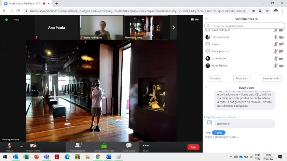Unmute microphone with Incluir button
Screen dimensions: 287x161
click(x=9, y=147)
